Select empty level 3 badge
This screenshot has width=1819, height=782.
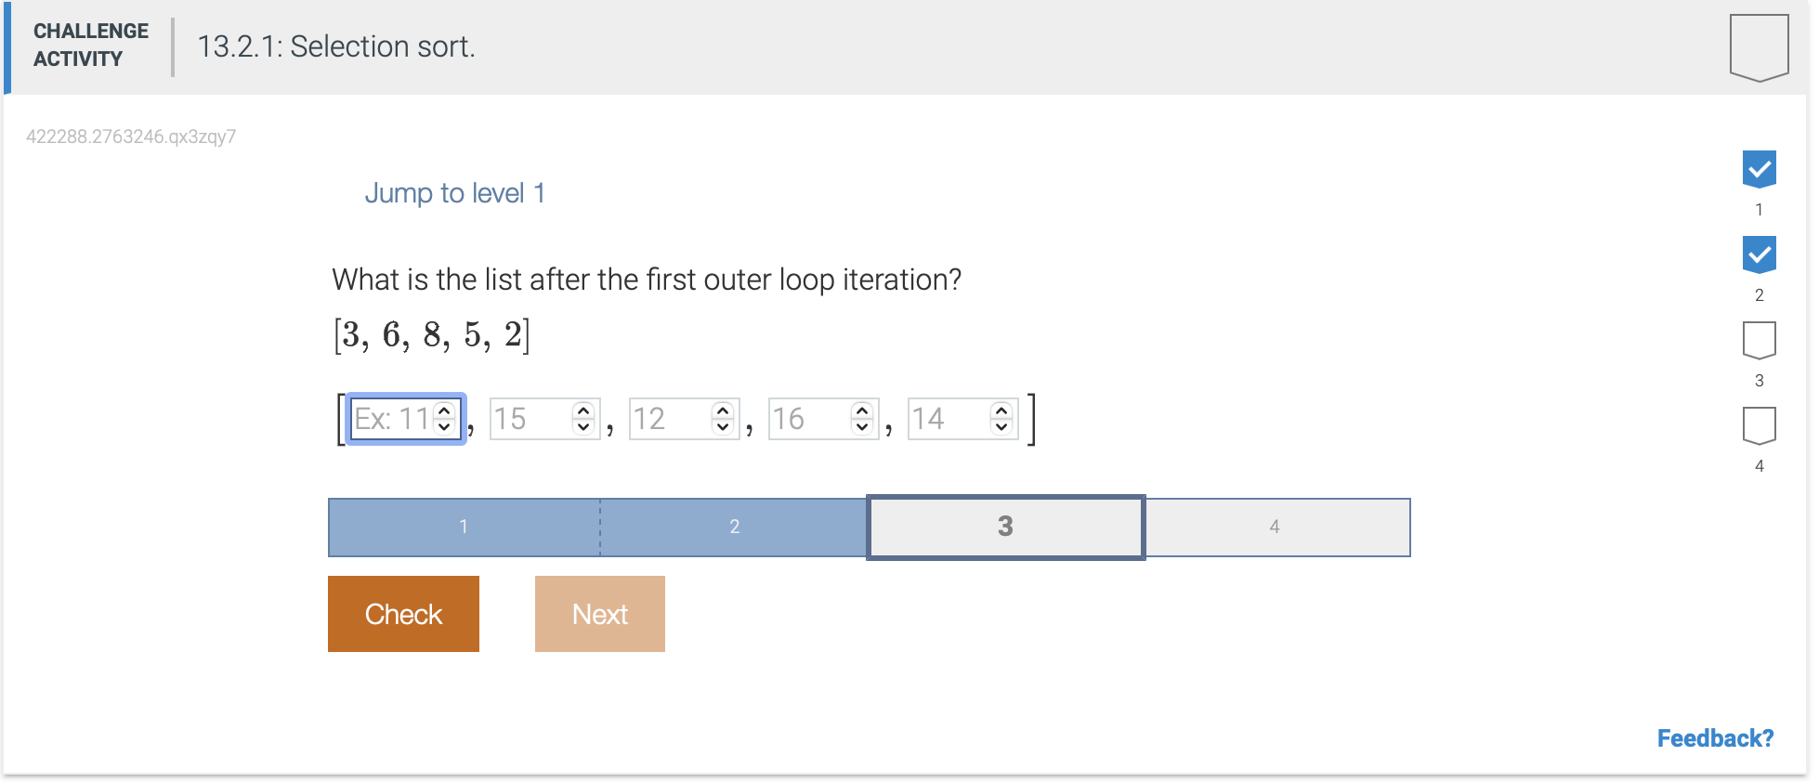pos(1759,340)
